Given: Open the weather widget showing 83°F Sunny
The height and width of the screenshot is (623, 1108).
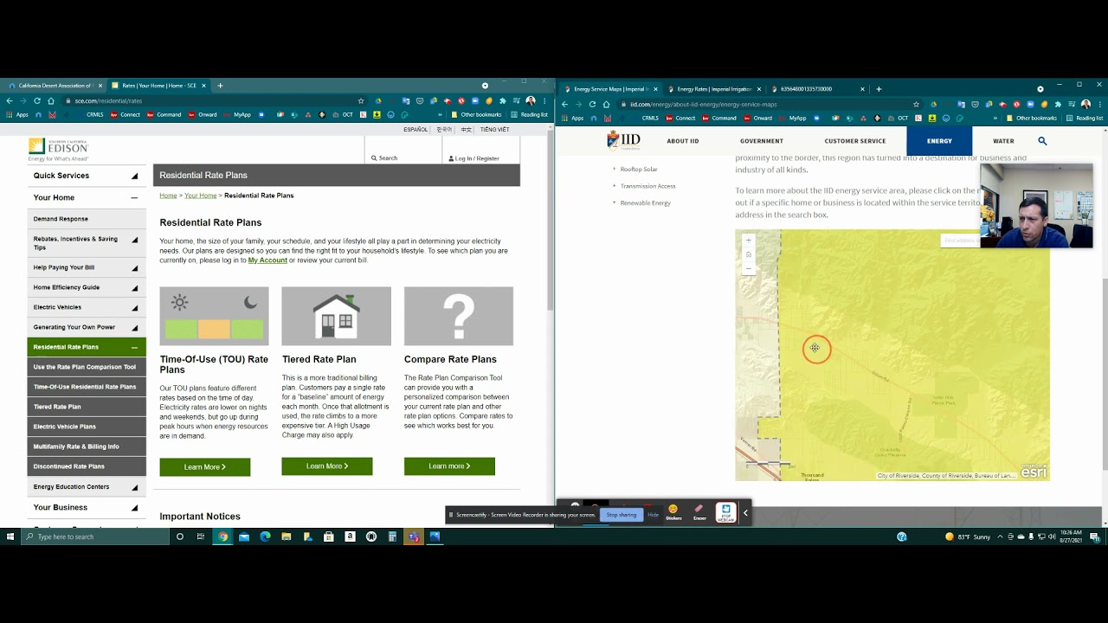Looking at the screenshot, I should click(x=968, y=536).
